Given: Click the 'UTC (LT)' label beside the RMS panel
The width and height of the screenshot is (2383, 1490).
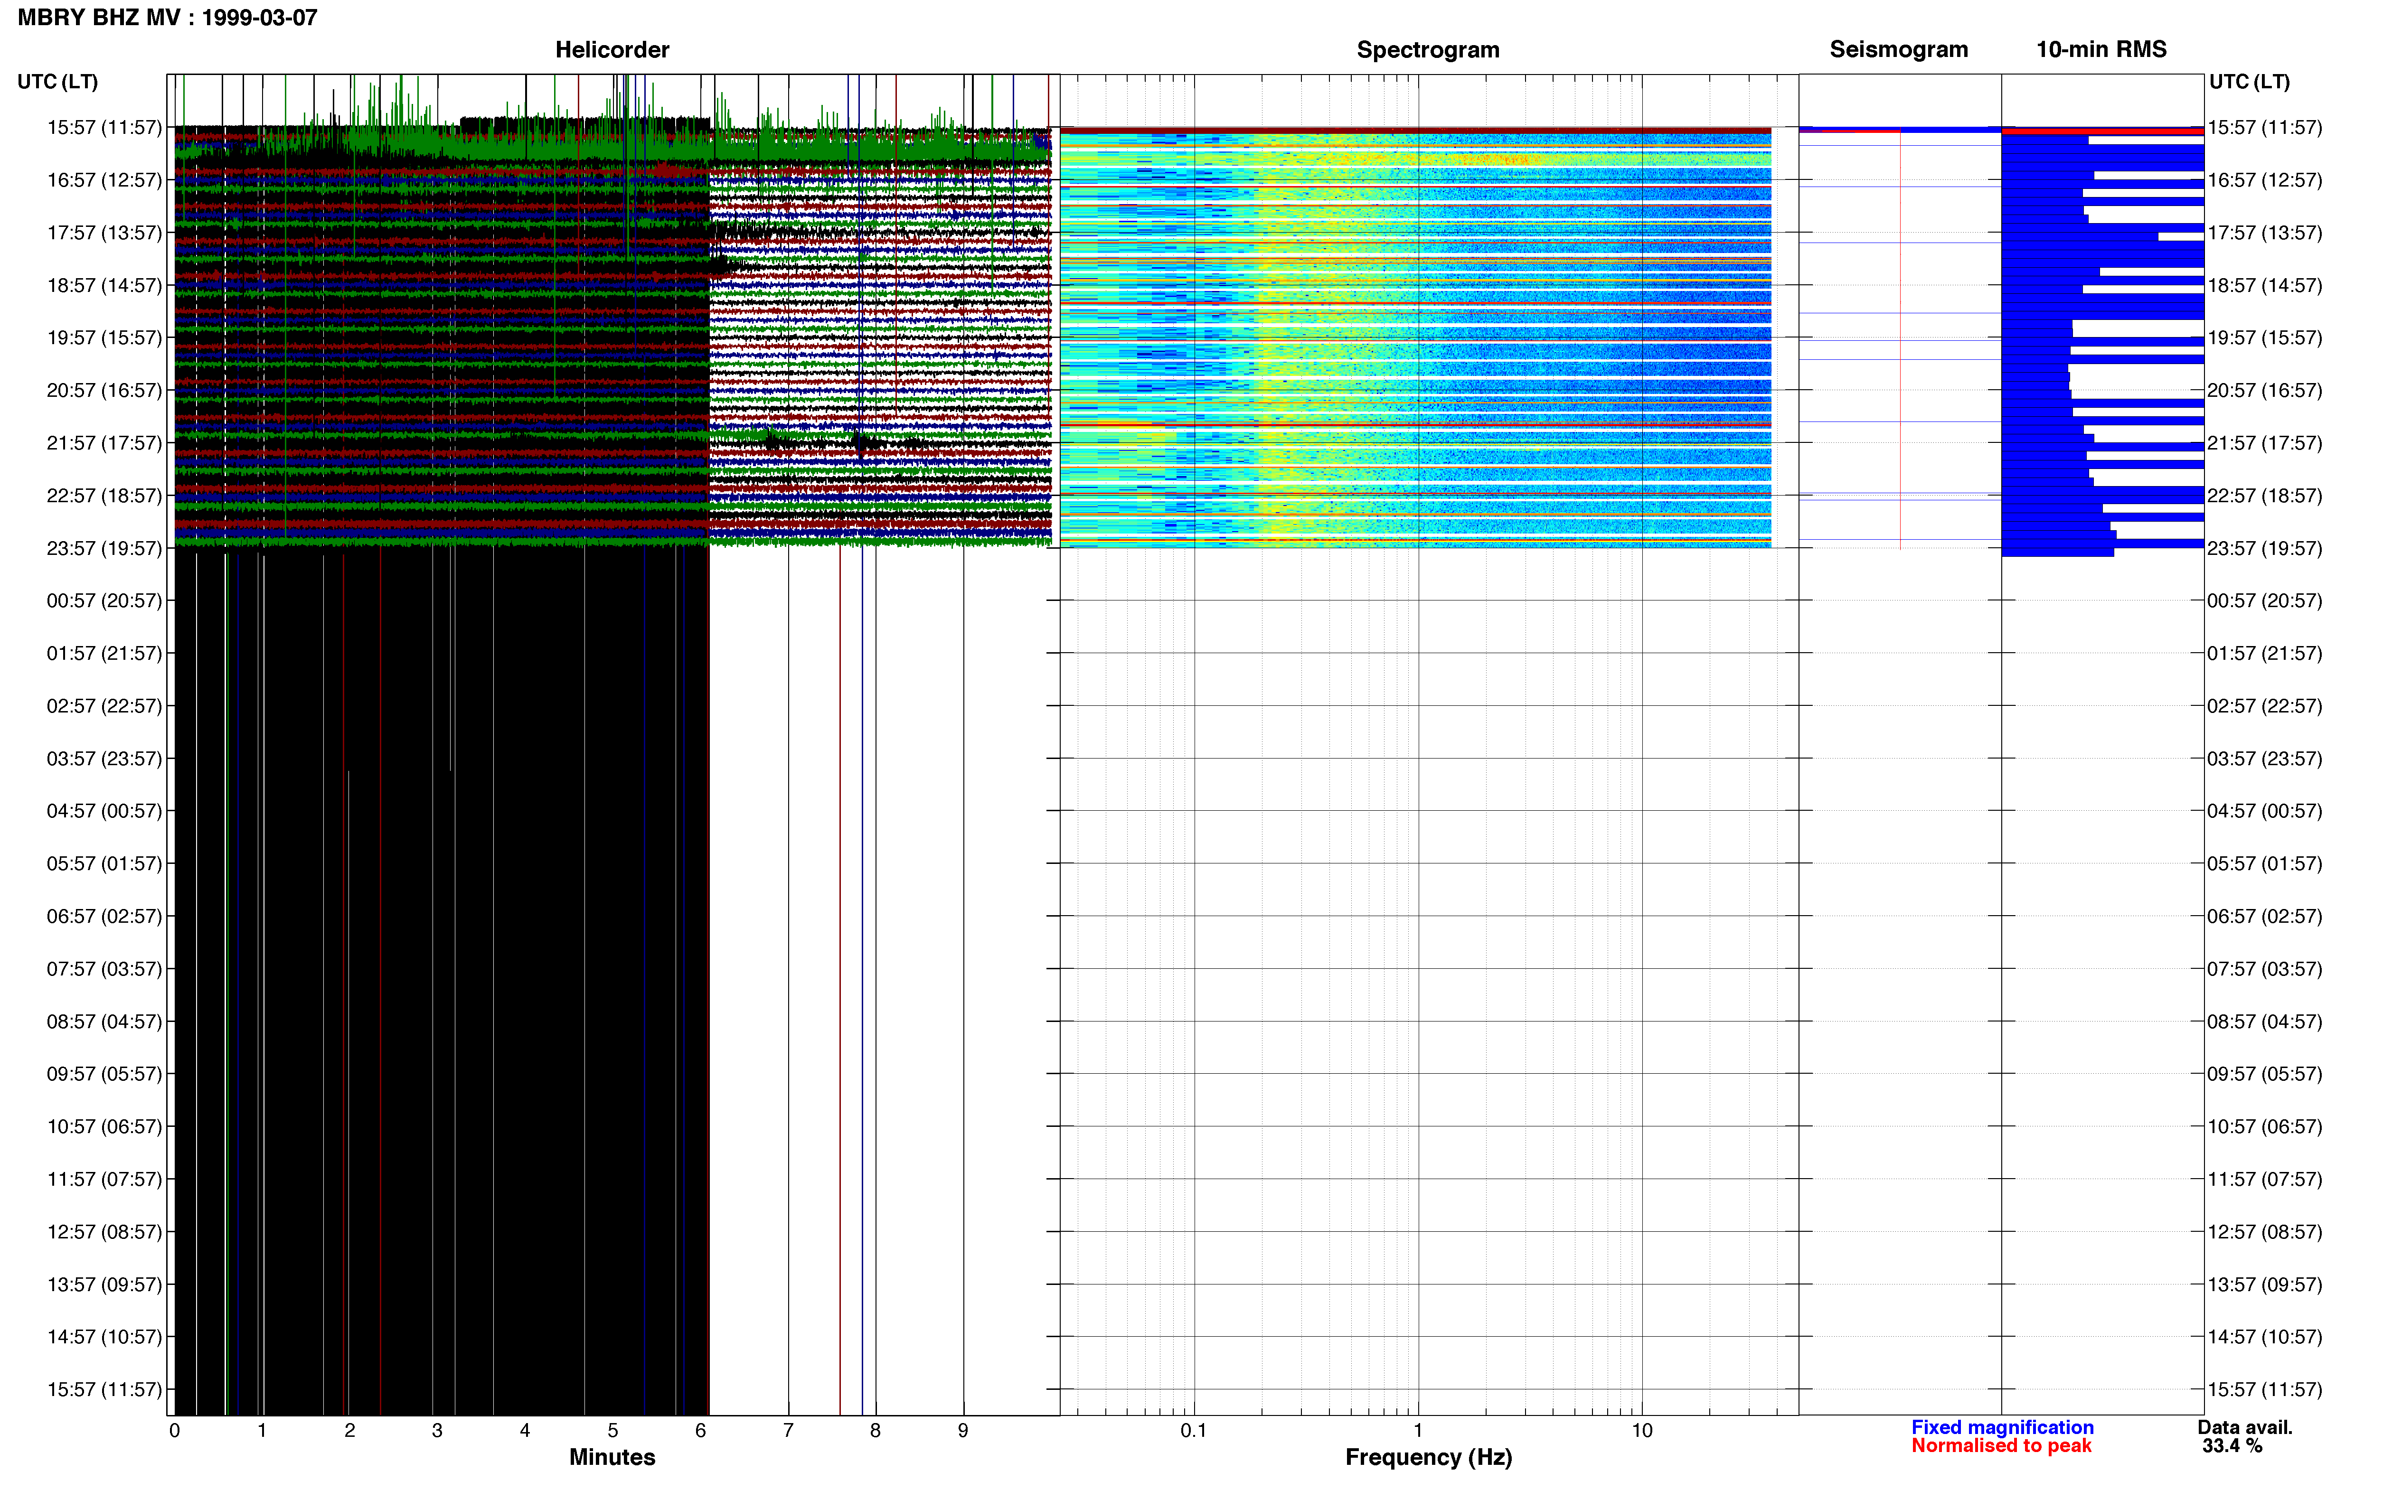Looking at the screenshot, I should coord(2249,82).
